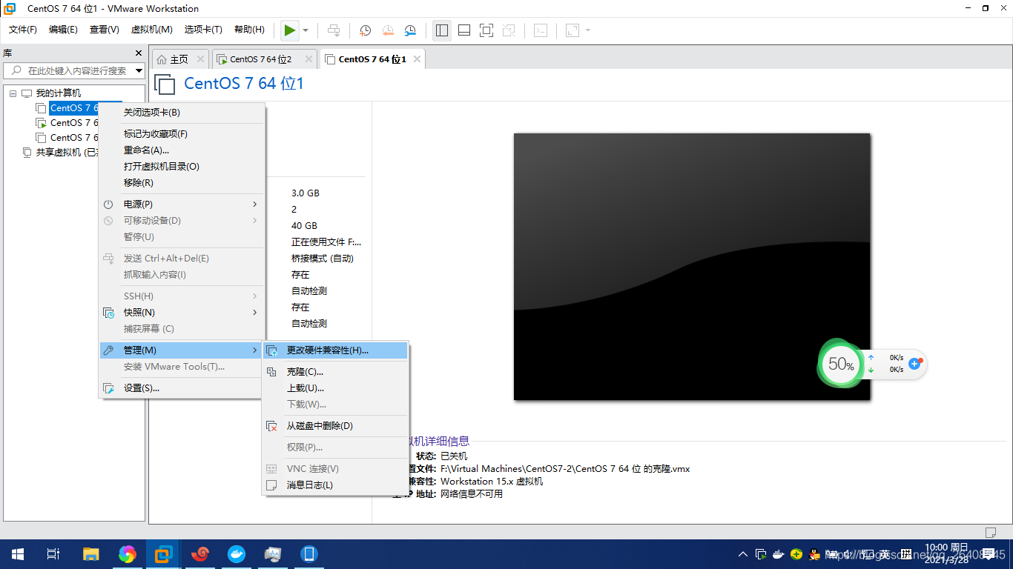This screenshot has width=1013, height=569.
Task: Open the 查看(V) menu
Action: (104, 30)
